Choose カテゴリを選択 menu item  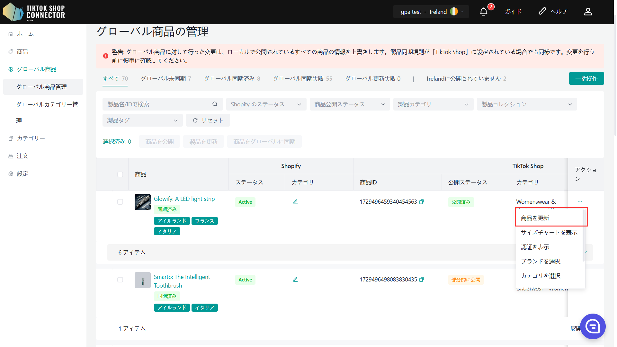(x=550, y=276)
